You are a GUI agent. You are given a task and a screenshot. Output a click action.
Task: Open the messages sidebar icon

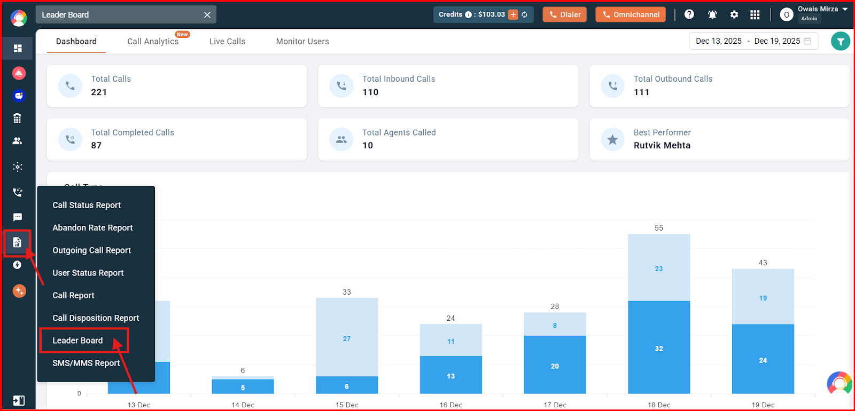[x=18, y=217]
